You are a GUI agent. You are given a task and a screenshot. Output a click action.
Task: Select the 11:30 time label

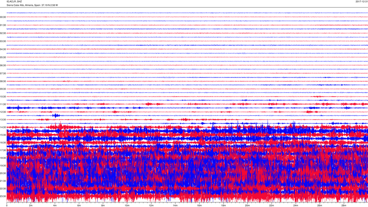tap(3, 104)
